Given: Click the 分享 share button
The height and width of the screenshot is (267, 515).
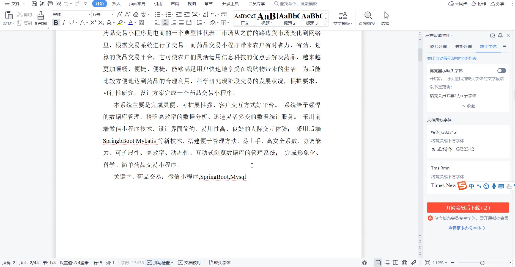Looking at the screenshot, I should [497, 4].
